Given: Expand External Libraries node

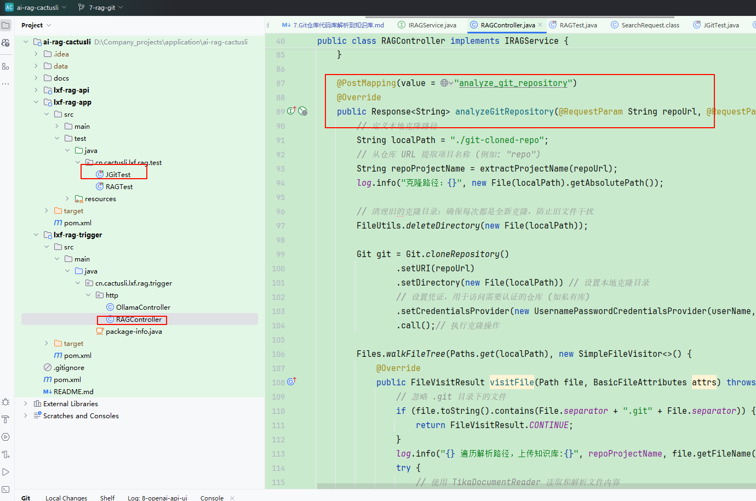Looking at the screenshot, I should (26, 403).
